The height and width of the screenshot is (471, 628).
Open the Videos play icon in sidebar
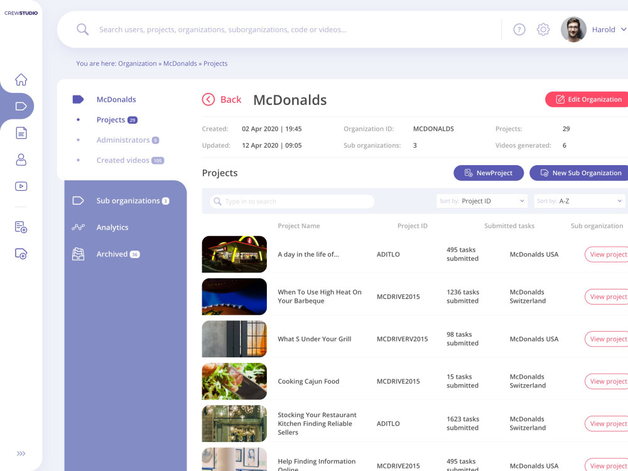21,187
